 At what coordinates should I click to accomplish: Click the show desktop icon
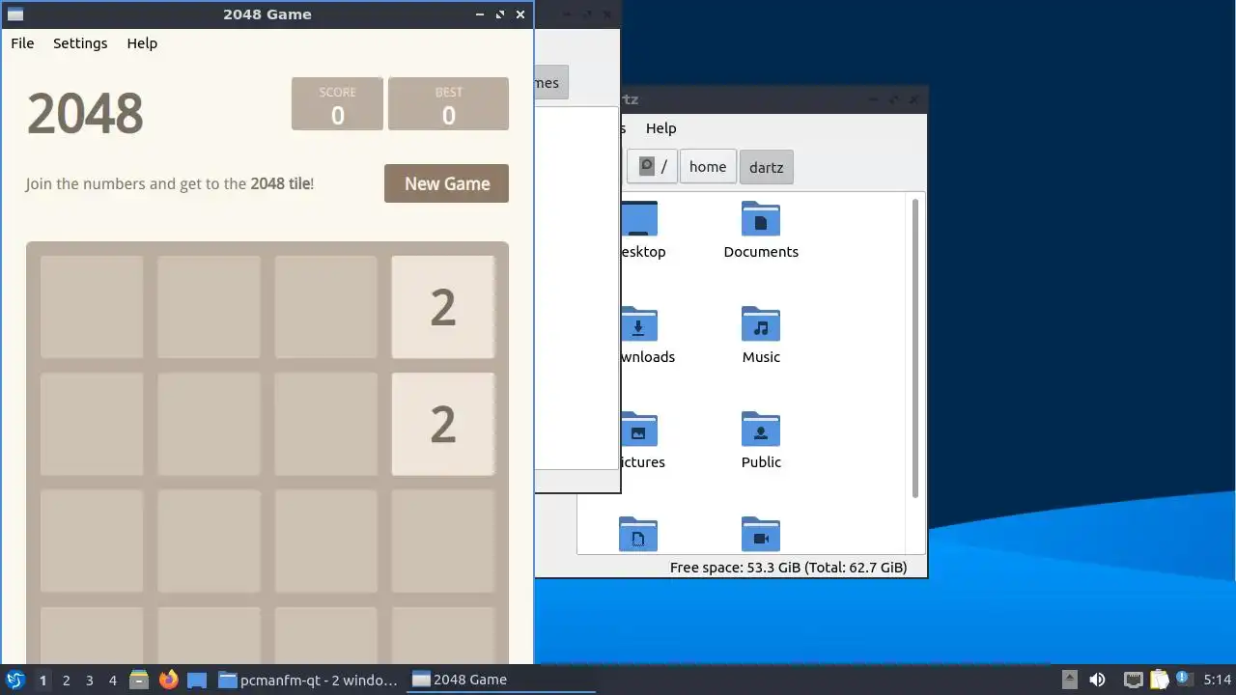click(197, 680)
